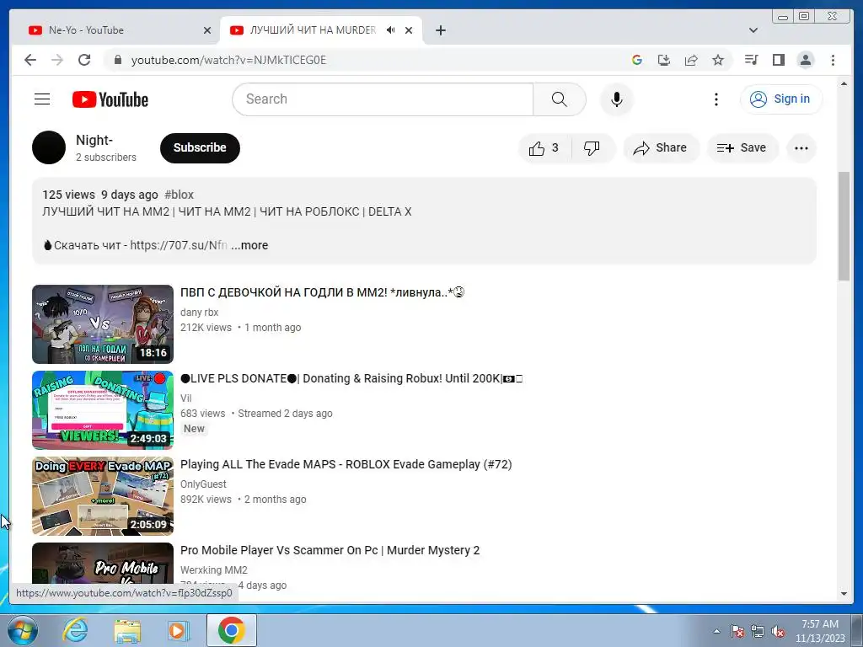Share this video
This screenshot has height=647, width=863.
(x=661, y=148)
